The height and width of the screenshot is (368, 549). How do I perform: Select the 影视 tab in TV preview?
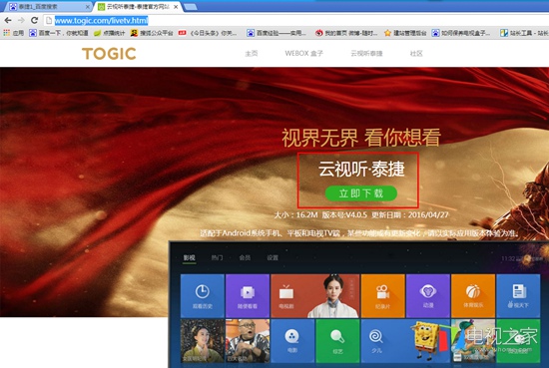[x=189, y=258]
